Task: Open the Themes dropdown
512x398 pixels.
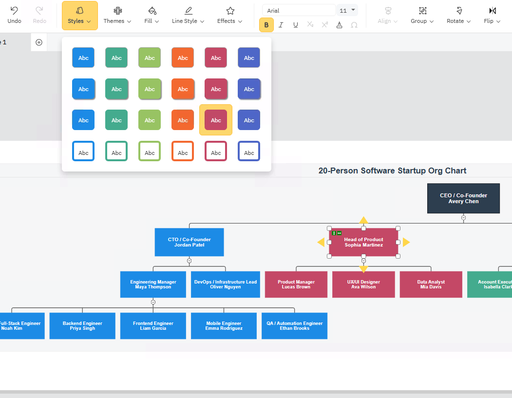Action: (117, 16)
